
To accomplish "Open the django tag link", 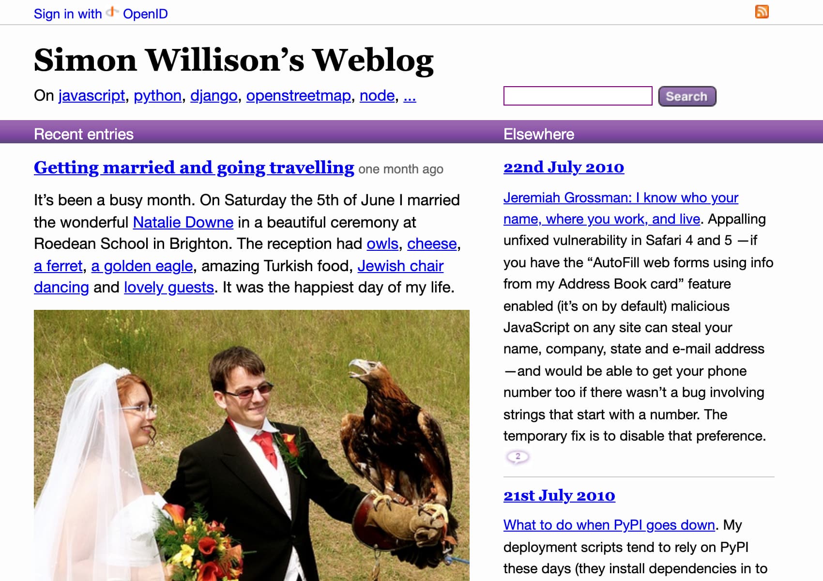I will coord(213,95).
